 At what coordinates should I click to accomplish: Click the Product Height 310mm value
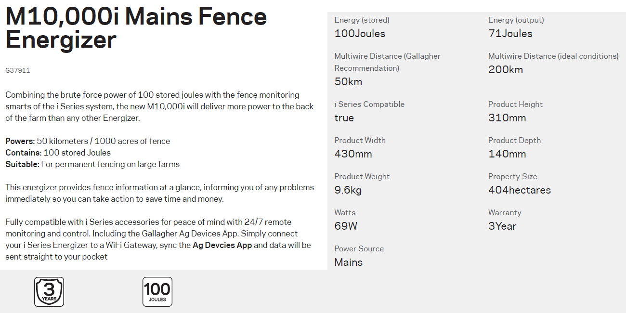pyautogui.click(x=507, y=118)
